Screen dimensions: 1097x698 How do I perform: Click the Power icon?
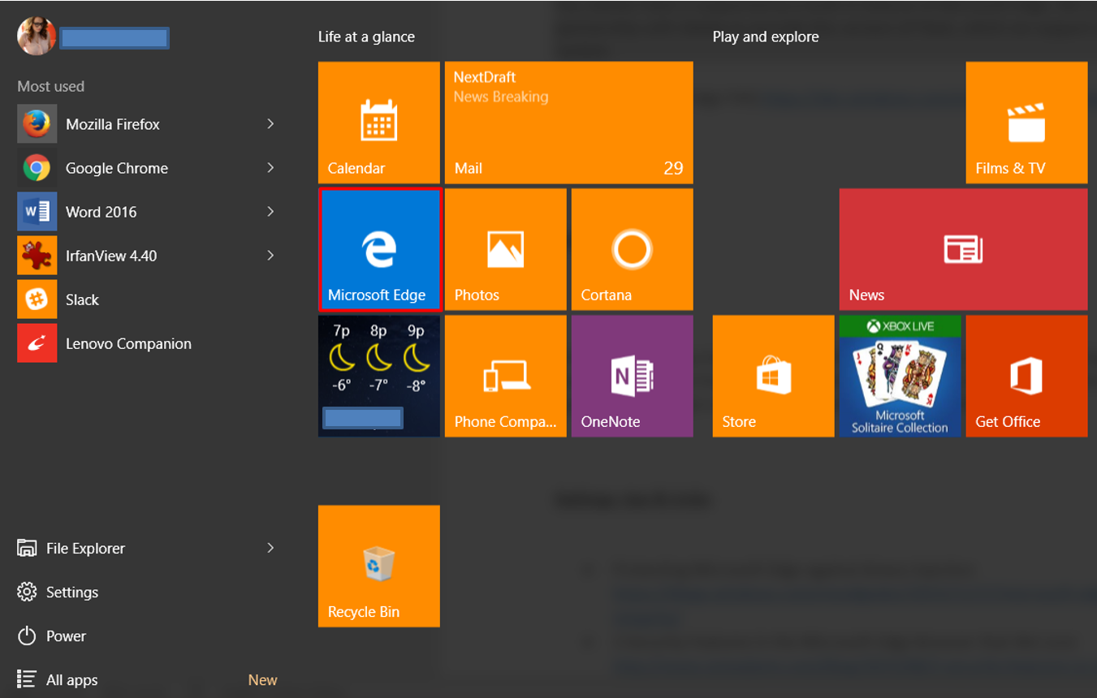tap(27, 636)
